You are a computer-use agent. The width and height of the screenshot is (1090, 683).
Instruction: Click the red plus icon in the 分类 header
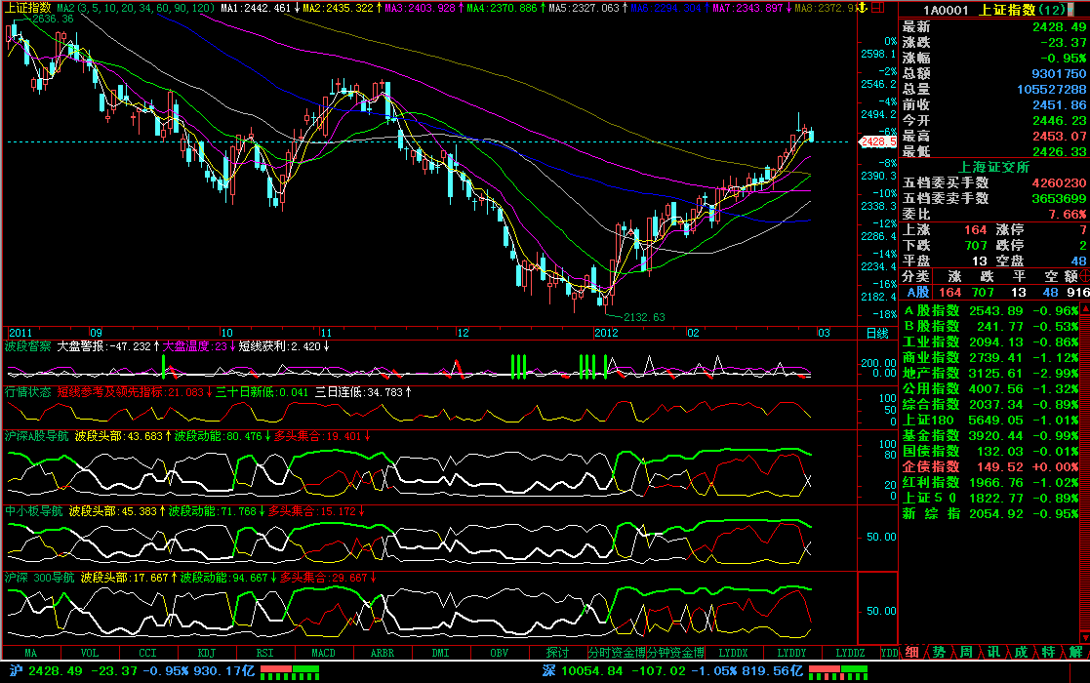(1083, 276)
